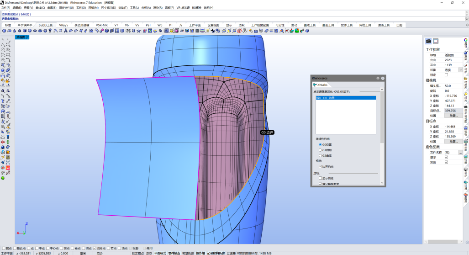This screenshot has height=255, width=469.
Task: Click the red-green gradient block toolbar icon
Action: point(297,31)
